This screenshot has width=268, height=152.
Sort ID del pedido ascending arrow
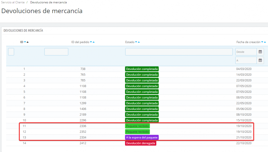pos(94,42)
